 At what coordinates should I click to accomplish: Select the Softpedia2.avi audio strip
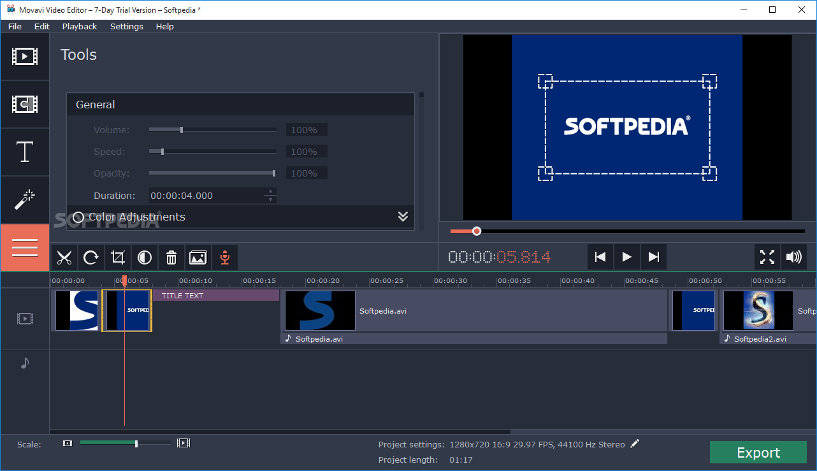pyautogui.click(x=769, y=339)
